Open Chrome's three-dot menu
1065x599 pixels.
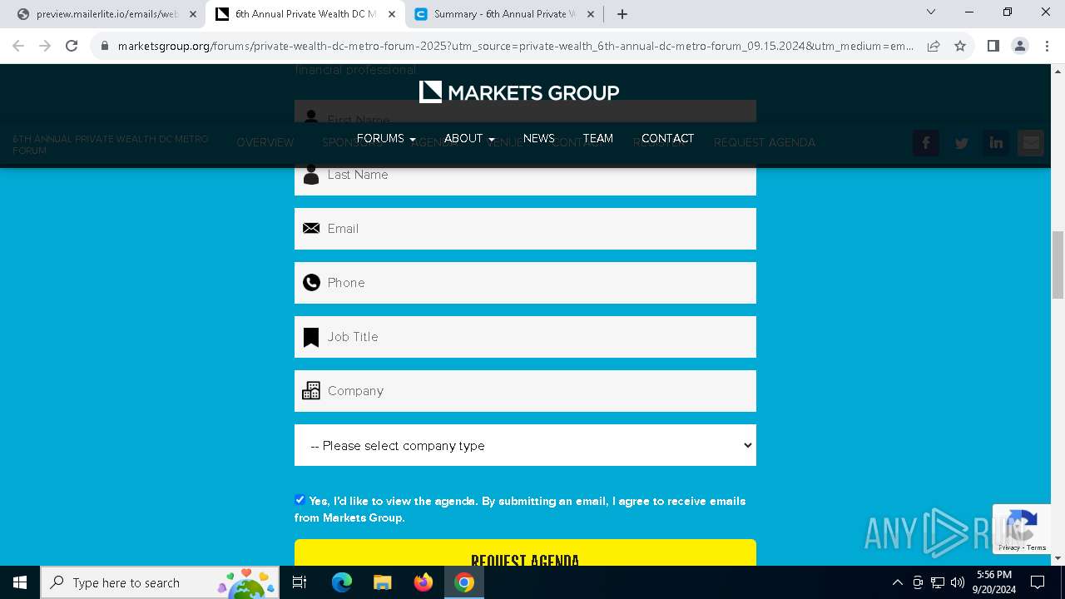(1047, 46)
